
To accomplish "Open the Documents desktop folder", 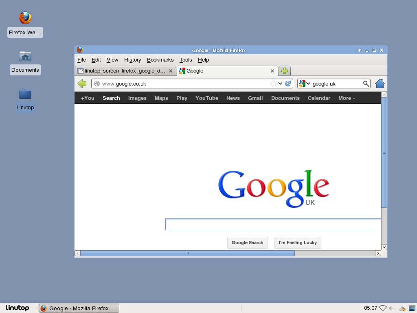I will [x=25, y=56].
